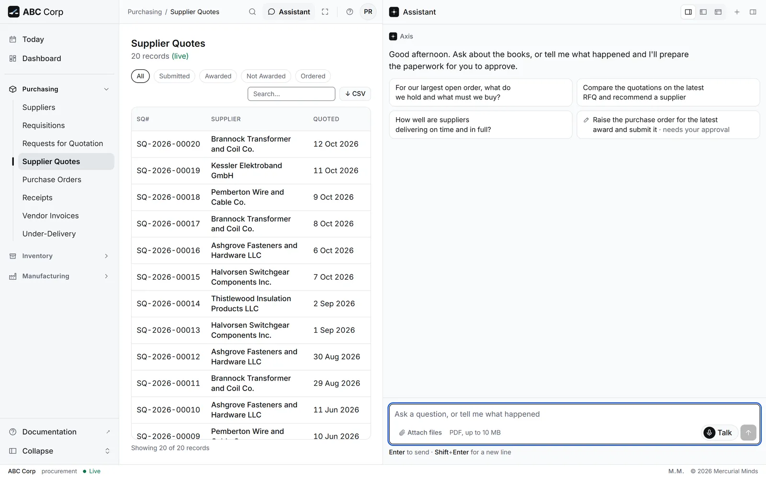Filter quotes by Awarded

pyautogui.click(x=218, y=76)
